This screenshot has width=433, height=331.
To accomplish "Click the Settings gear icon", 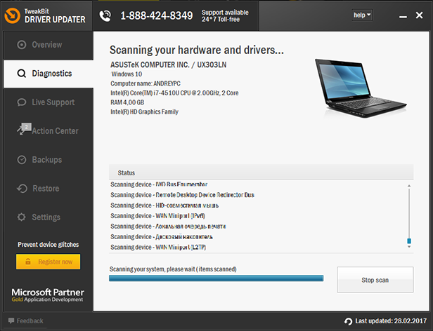I will pyautogui.click(x=22, y=217).
